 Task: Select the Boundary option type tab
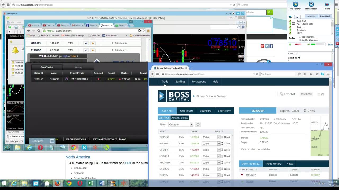[206, 111]
